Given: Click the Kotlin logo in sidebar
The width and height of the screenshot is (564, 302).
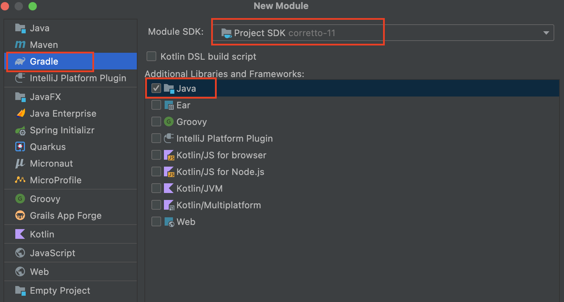Looking at the screenshot, I should [20, 234].
